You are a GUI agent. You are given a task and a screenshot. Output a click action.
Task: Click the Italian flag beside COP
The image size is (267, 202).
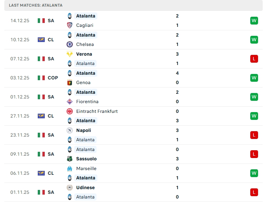41,78
